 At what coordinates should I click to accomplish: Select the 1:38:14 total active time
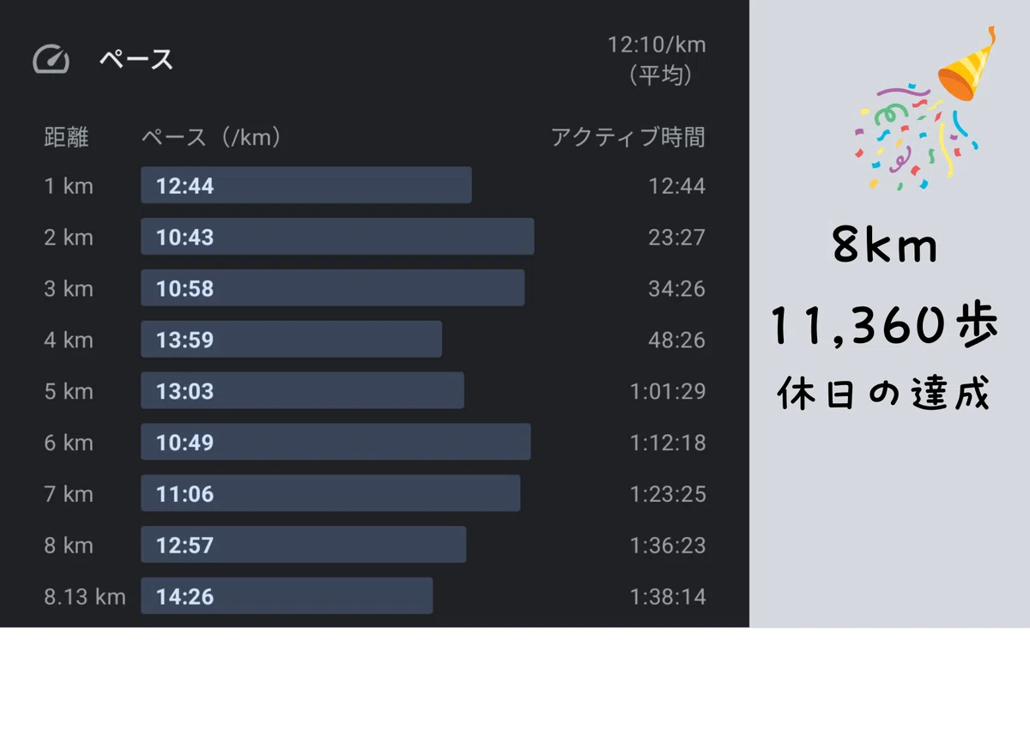(x=668, y=597)
